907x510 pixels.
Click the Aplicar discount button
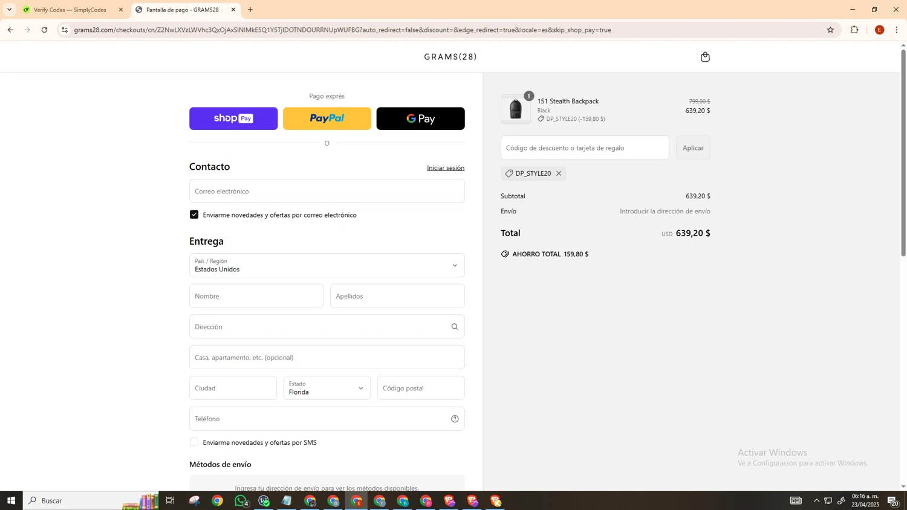coord(693,148)
